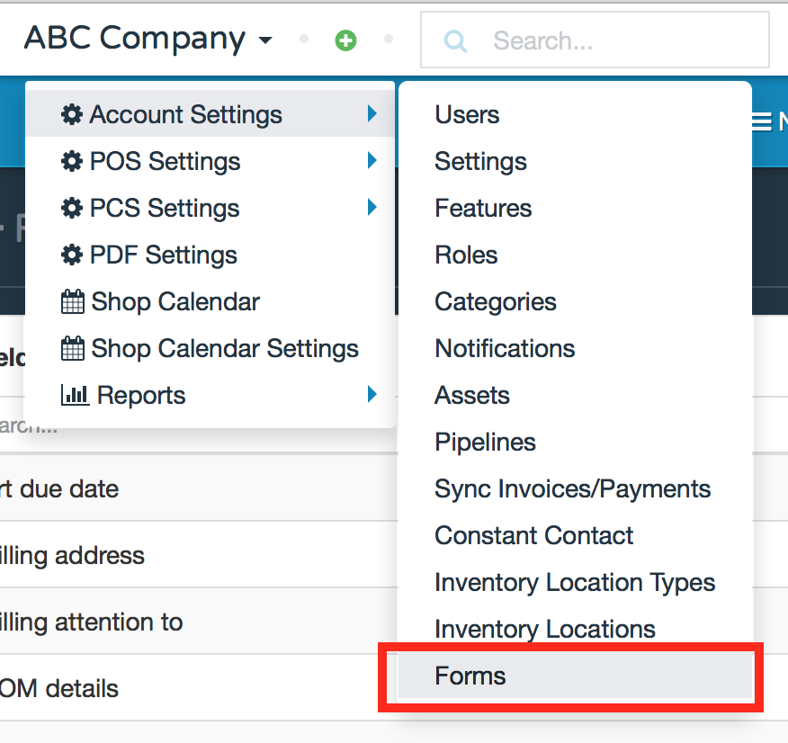Screen dimensions: 788x743
Task: Click the green plus icon in the header
Action: pyautogui.click(x=345, y=40)
